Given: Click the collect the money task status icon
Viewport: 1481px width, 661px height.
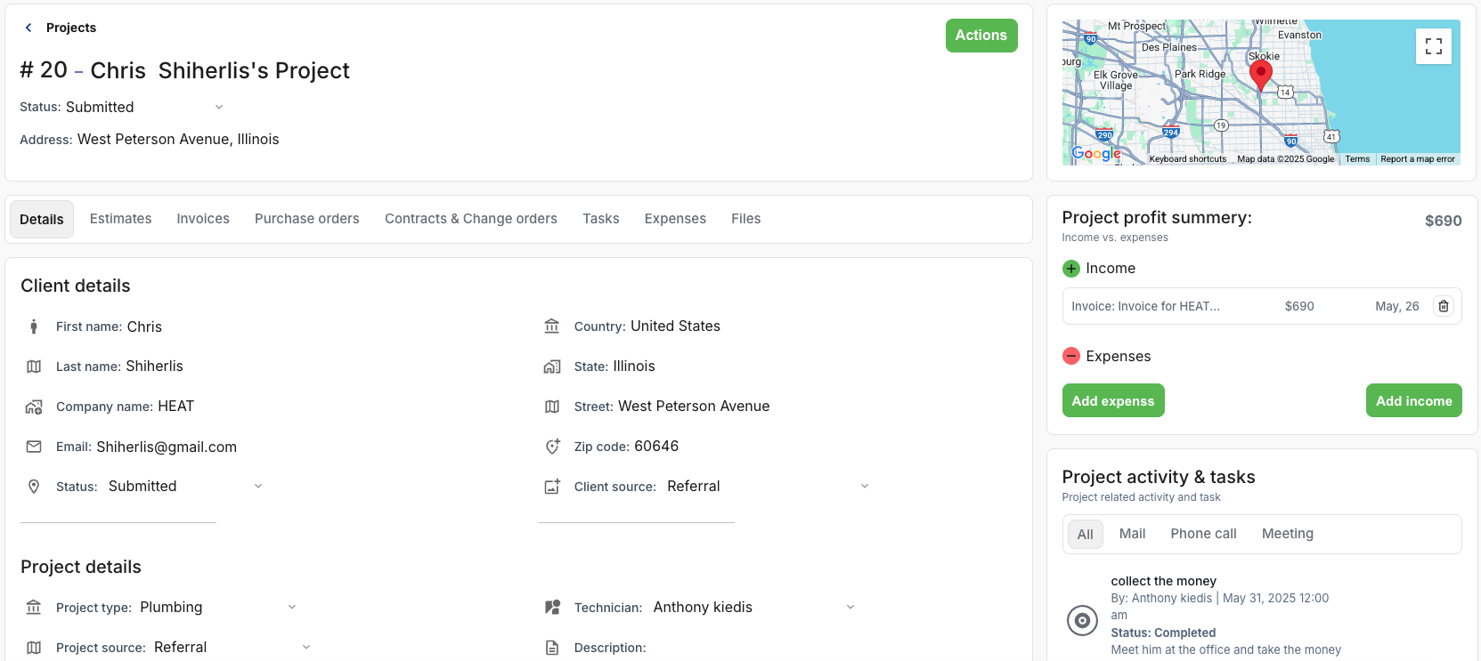Looking at the screenshot, I should click(x=1082, y=620).
